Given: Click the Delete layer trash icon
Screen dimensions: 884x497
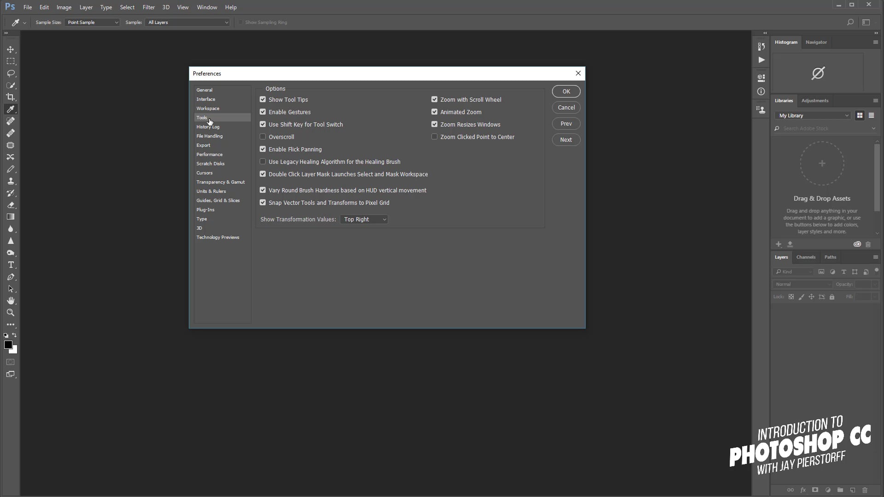Looking at the screenshot, I should [865, 490].
